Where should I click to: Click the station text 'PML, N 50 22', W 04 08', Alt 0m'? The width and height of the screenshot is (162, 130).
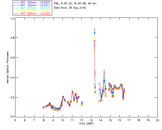click(x=75, y=3)
